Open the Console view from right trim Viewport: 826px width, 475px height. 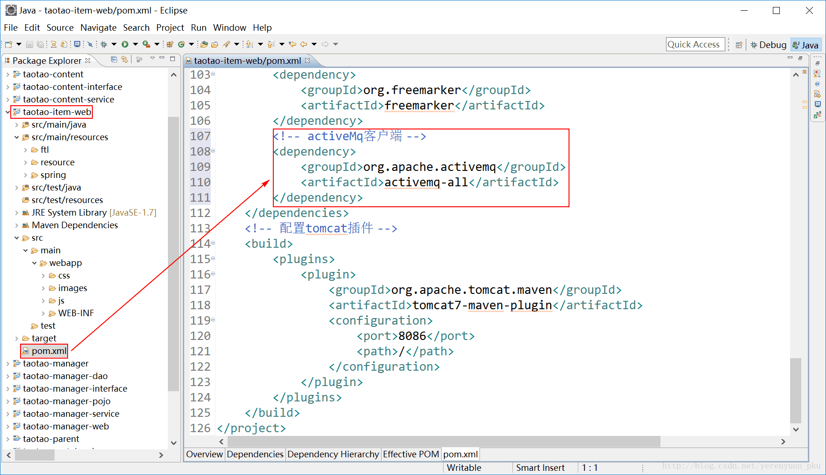818,104
